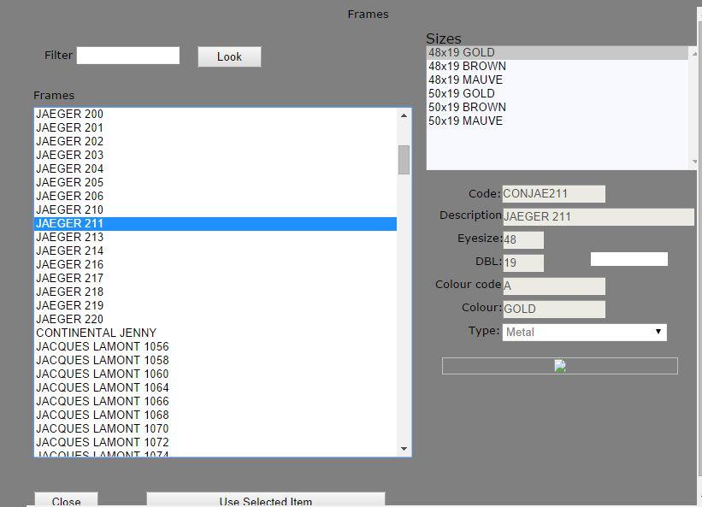
Task: Select JAEGER 214 in Frames list
Action: (x=215, y=251)
